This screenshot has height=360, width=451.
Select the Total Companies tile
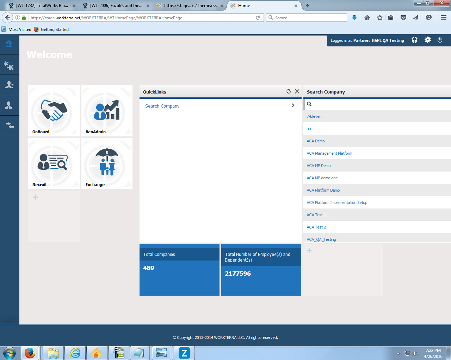(179, 270)
